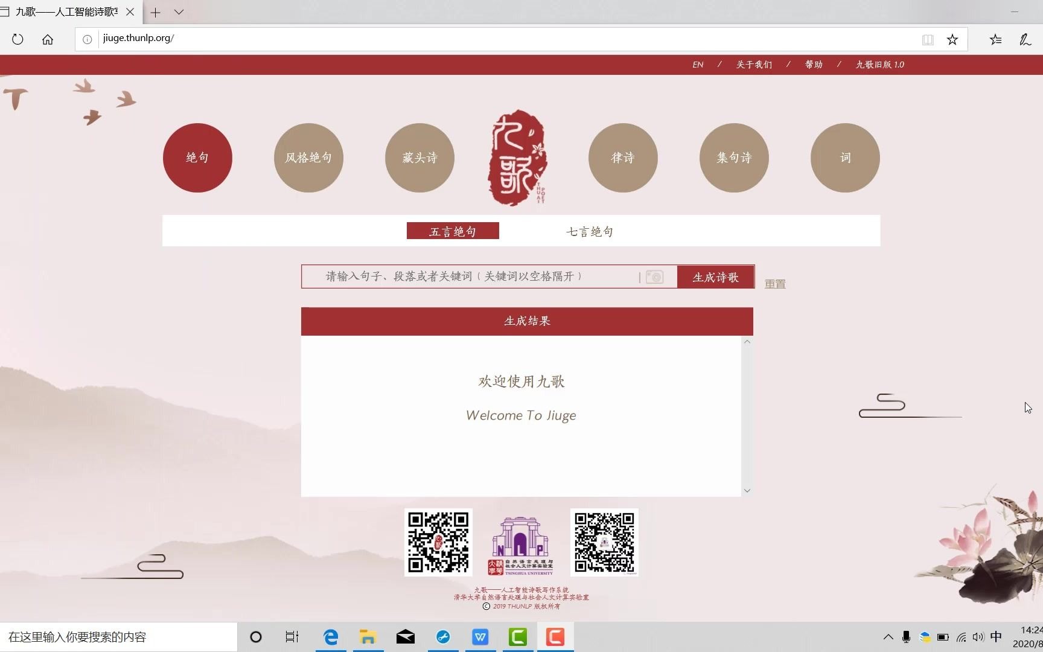This screenshot has width=1043, height=652.
Task: Switch to the 律诗 poem mode
Action: (623, 158)
